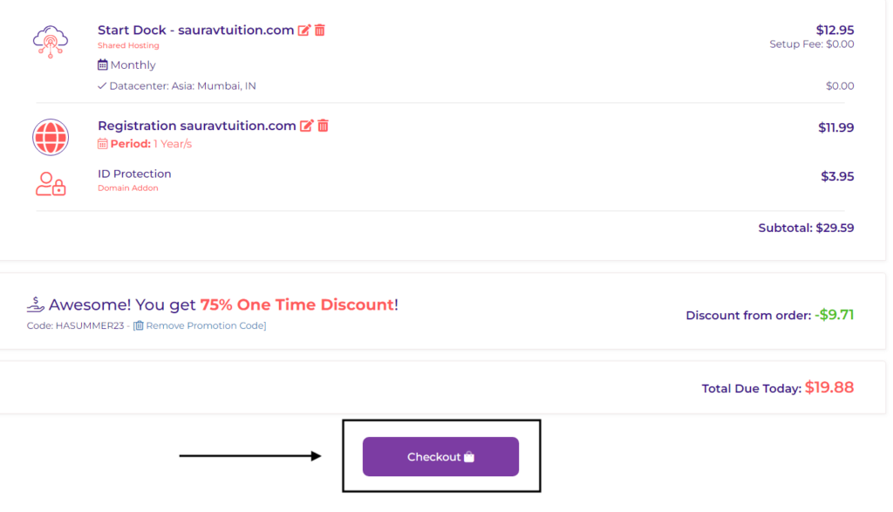Click the globe icon beside the registration
Image resolution: width=893 pixels, height=512 pixels.
coord(50,137)
